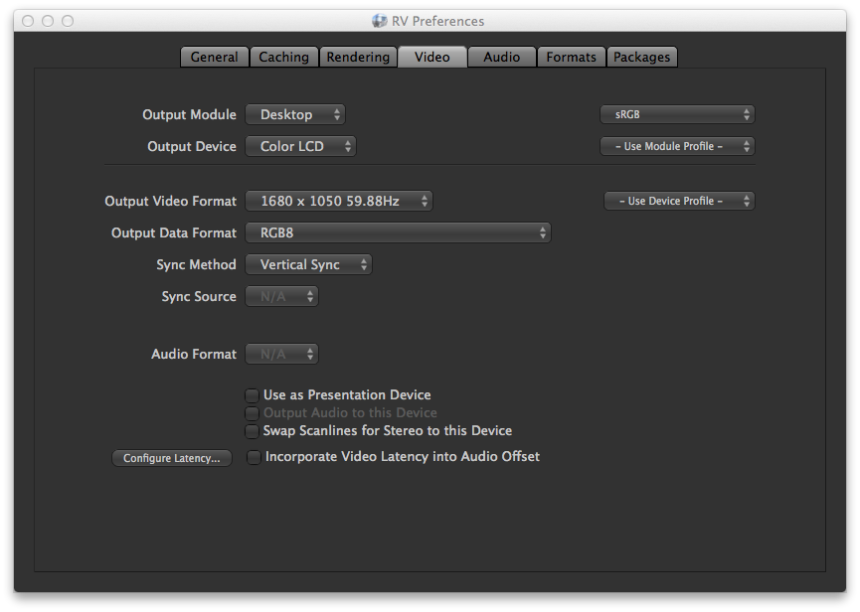Viewport: 860px width, 612px height.
Task: Select the Rendering tab
Action: [358, 57]
